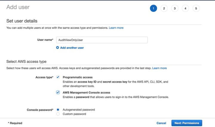The image size is (215, 127).
Task: Click the 'Programmatic access' label text
Action: coord(78,77)
